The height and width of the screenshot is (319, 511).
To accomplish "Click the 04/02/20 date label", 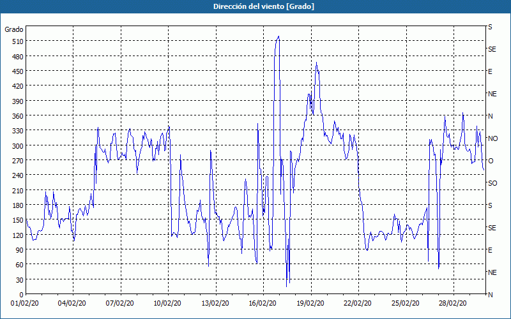I will tap(72, 304).
